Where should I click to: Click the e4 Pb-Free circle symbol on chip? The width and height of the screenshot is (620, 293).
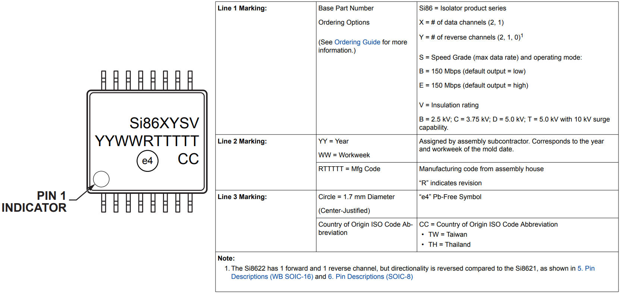point(148,161)
